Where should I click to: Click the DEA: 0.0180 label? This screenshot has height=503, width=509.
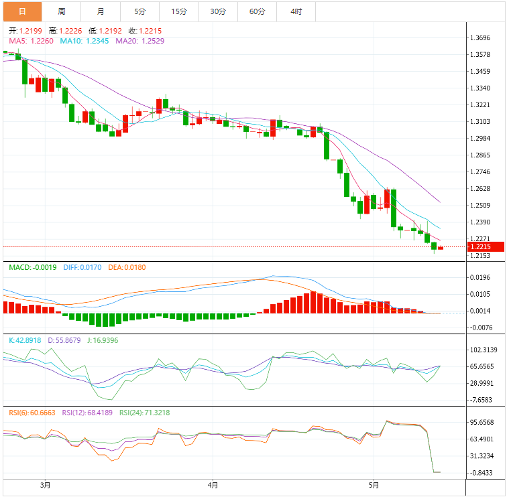pos(127,267)
